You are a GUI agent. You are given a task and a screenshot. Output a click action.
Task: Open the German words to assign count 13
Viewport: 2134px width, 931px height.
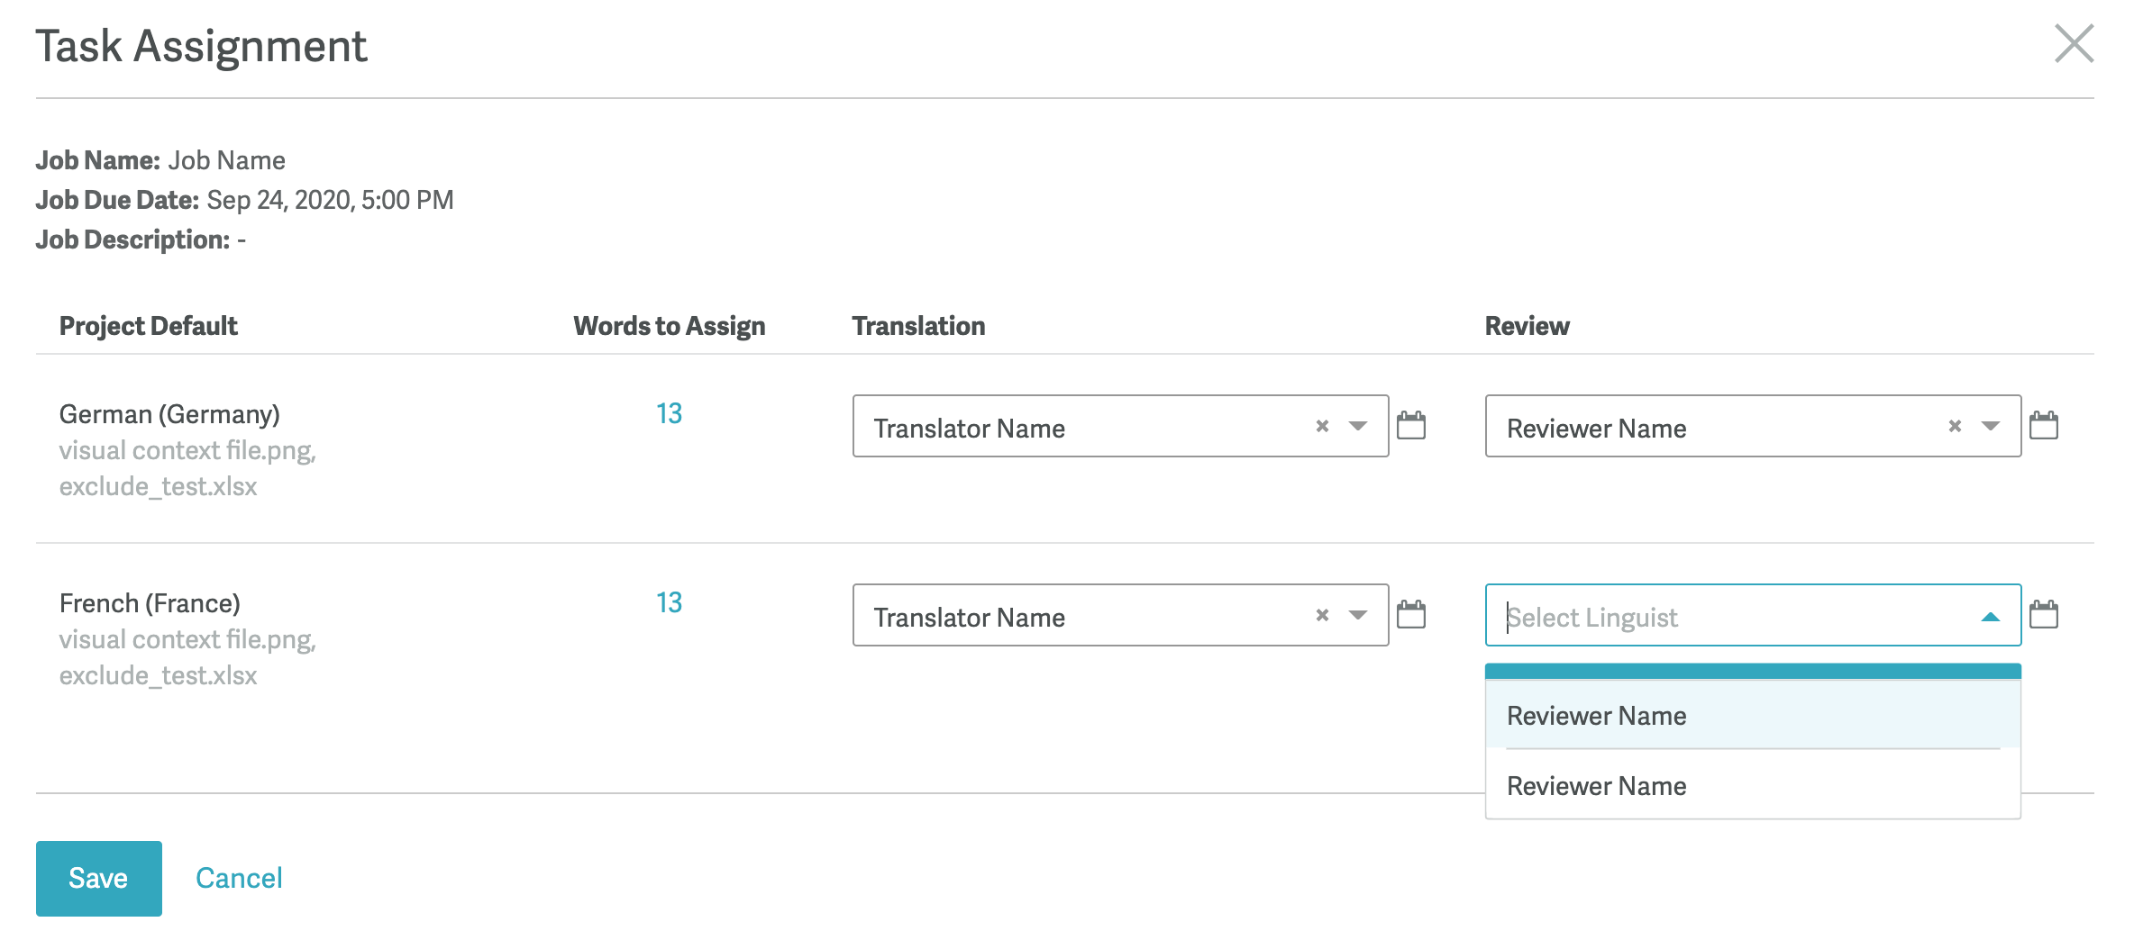coord(669,413)
